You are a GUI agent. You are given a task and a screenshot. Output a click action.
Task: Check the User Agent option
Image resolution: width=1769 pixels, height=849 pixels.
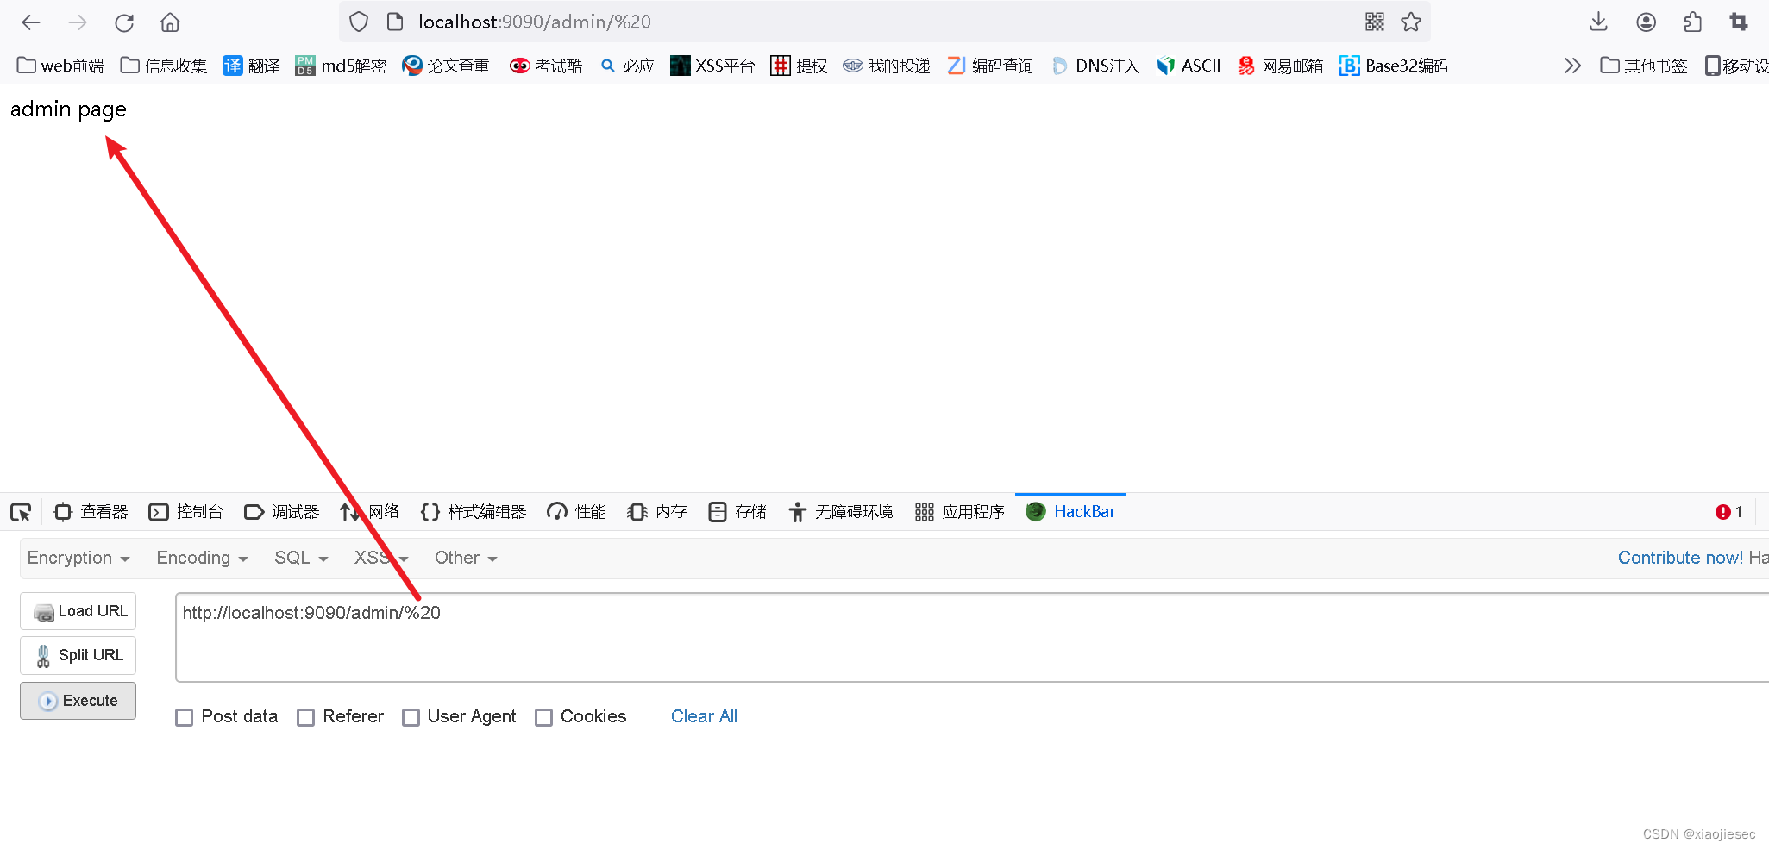[411, 716]
